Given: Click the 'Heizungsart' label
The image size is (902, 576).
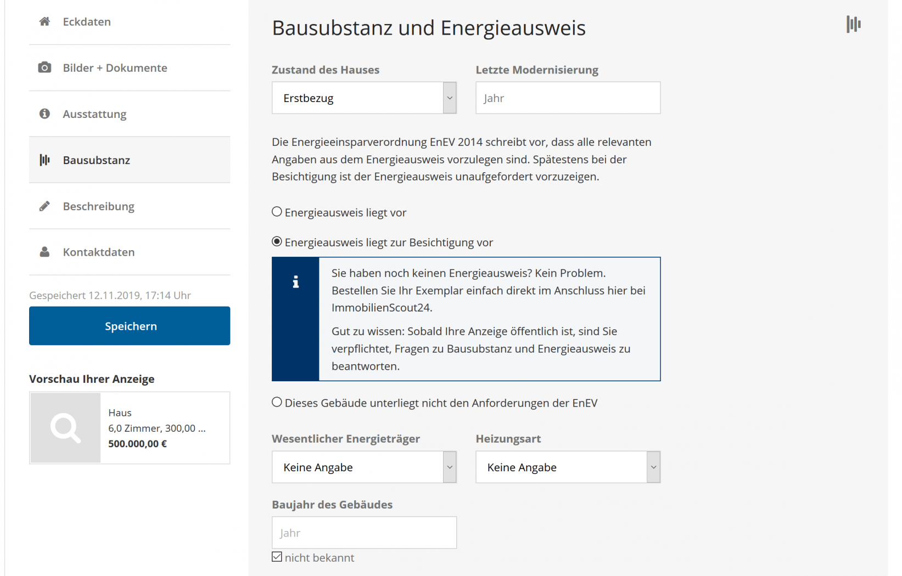Looking at the screenshot, I should [x=508, y=439].
